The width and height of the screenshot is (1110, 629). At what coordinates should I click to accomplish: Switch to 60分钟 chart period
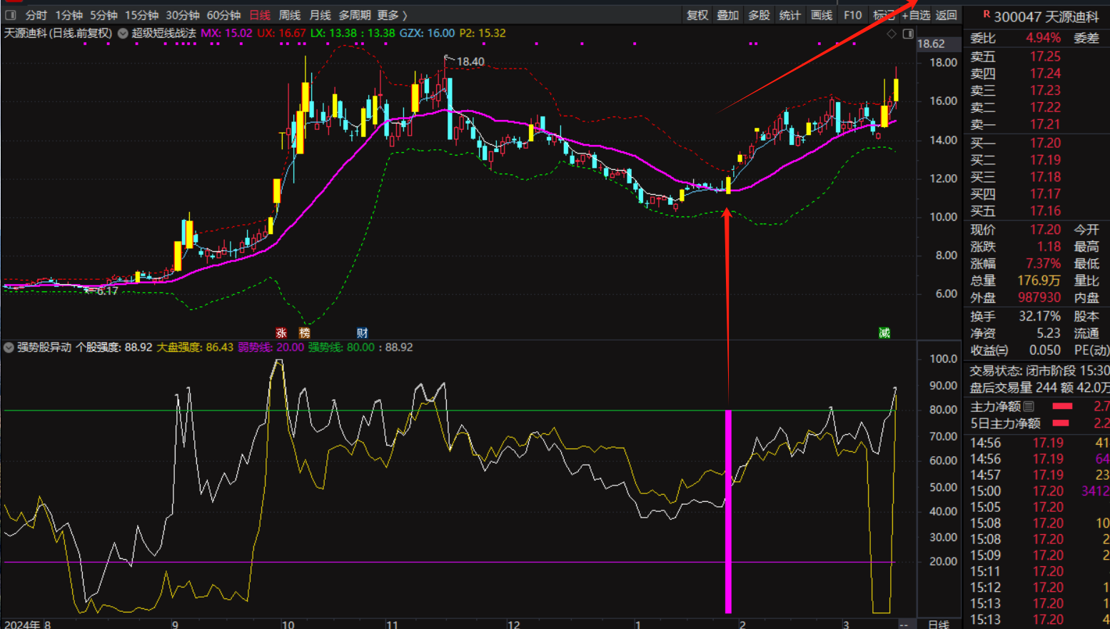223,15
